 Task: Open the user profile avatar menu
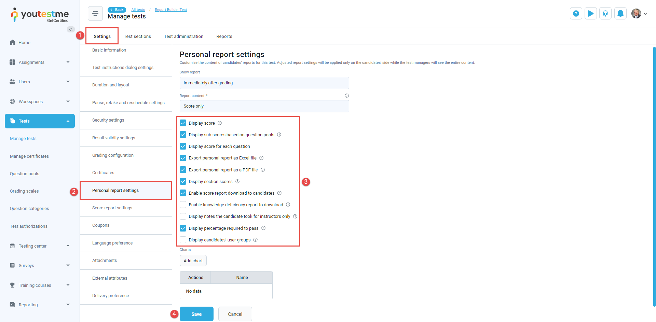coord(639,14)
